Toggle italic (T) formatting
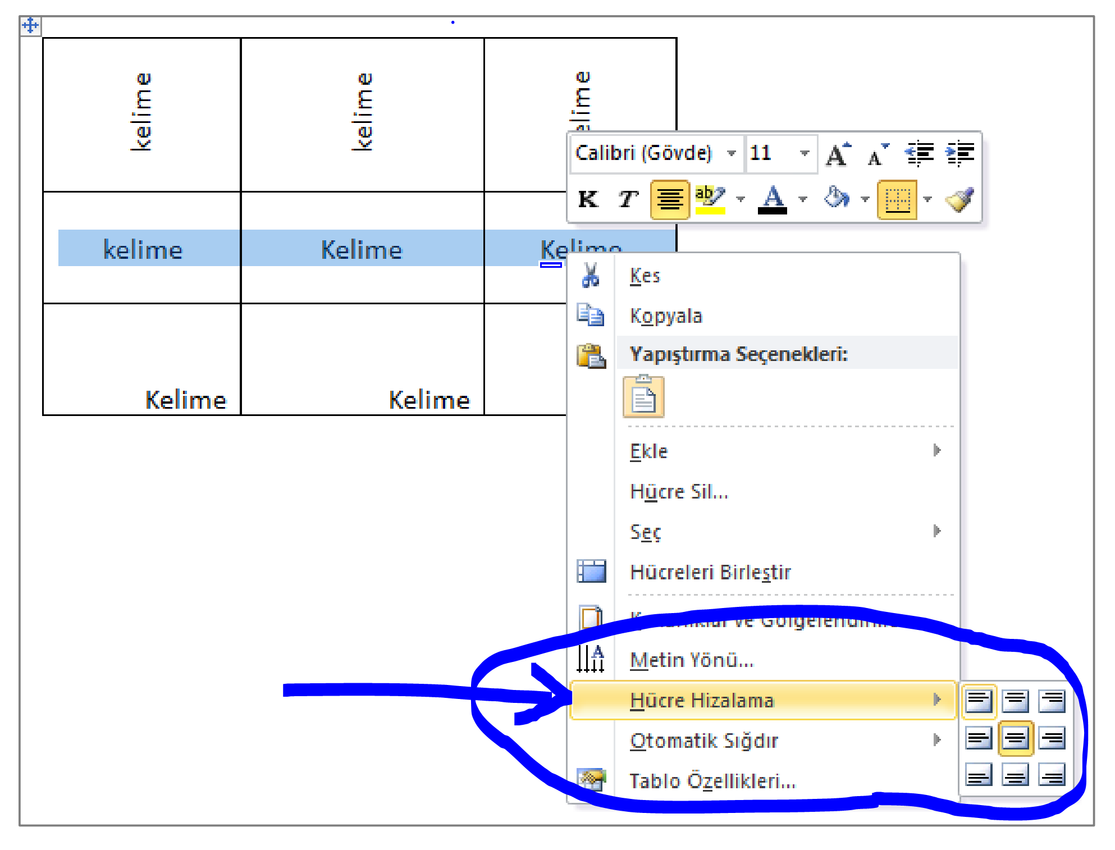 628,199
